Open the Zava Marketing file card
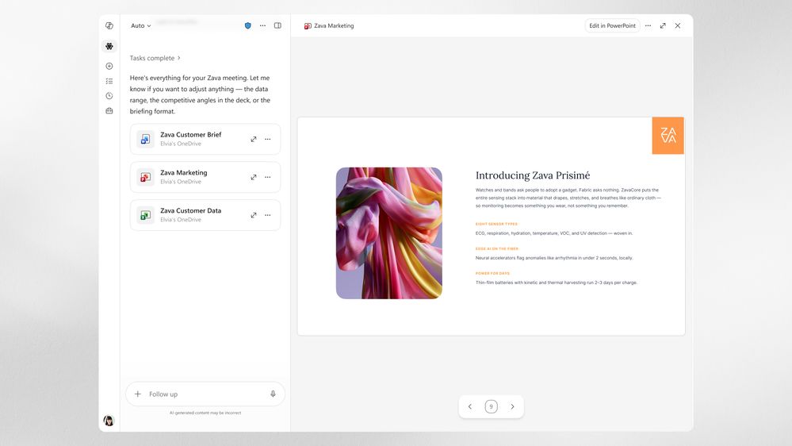 (x=205, y=177)
